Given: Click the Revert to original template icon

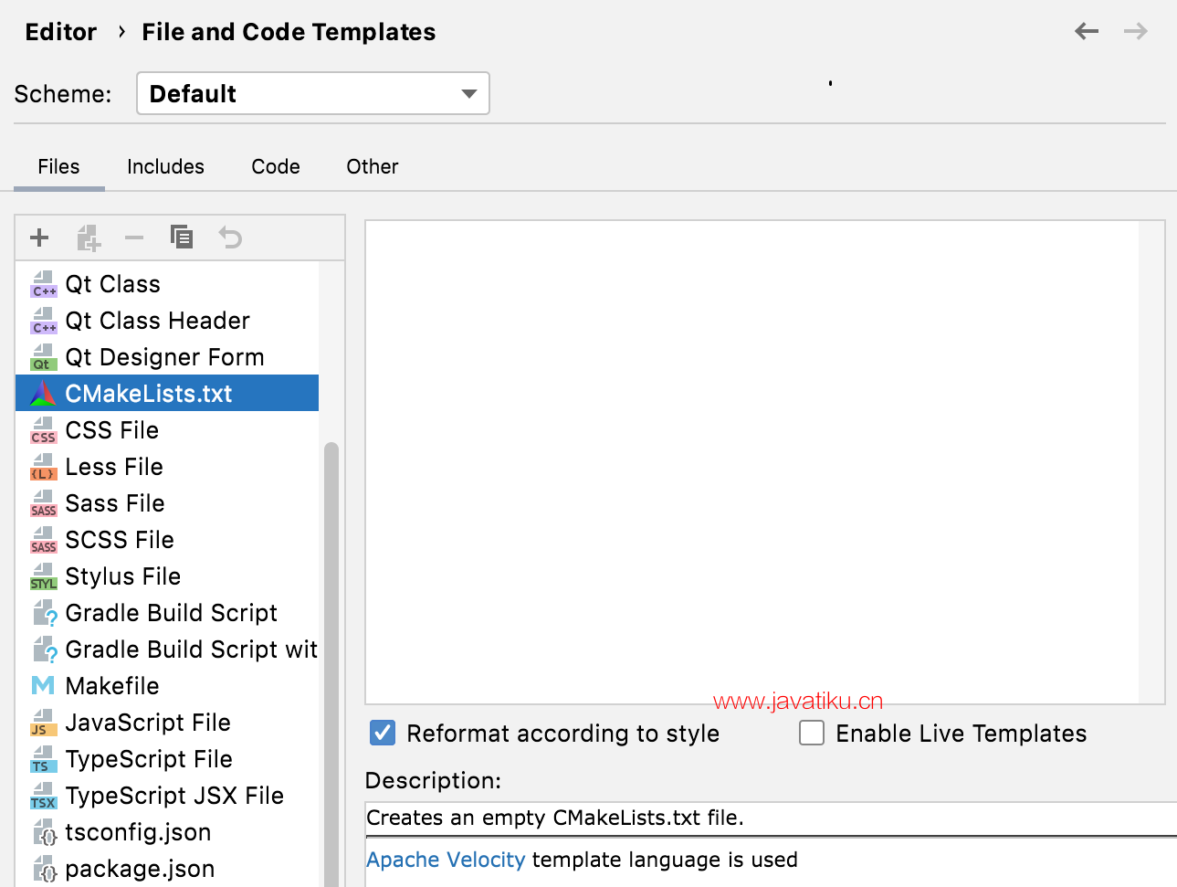Looking at the screenshot, I should pos(230,238).
